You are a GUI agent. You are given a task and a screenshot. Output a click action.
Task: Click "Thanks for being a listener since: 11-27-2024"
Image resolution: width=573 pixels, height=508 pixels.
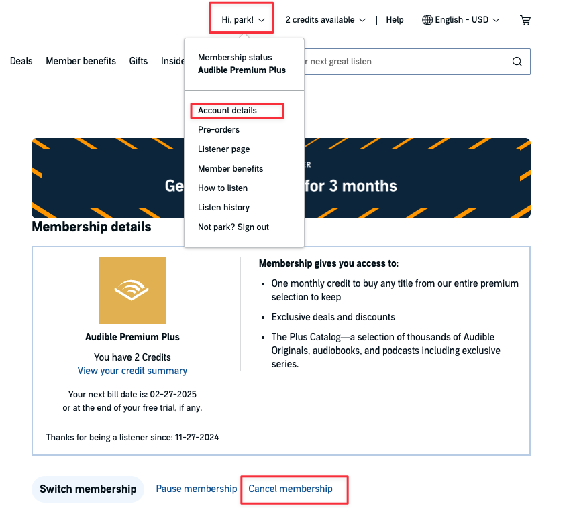click(x=132, y=437)
